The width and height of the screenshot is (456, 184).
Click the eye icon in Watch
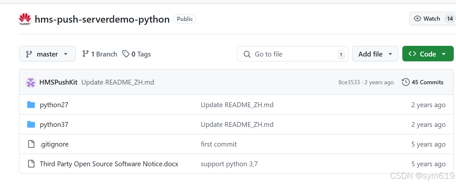418,19
